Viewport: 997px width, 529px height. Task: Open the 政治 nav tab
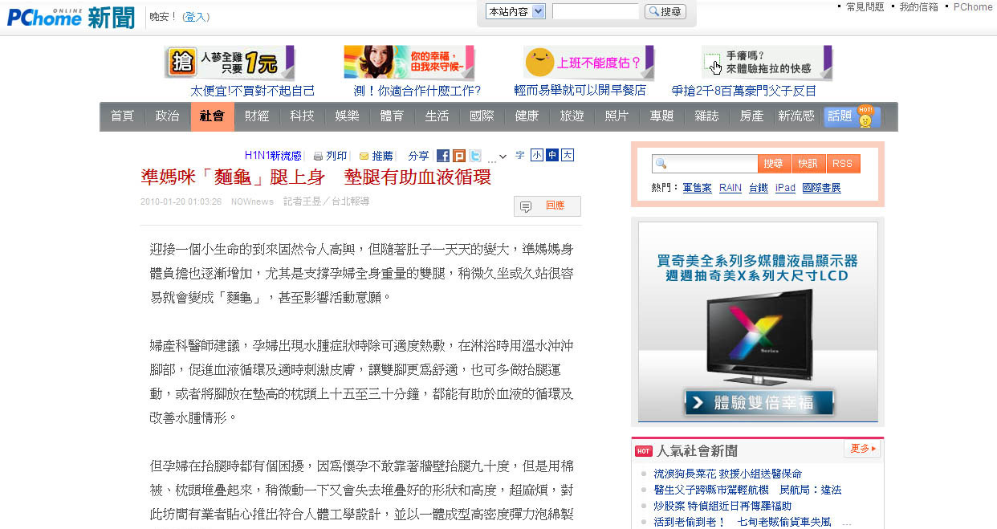coord(167,116)
